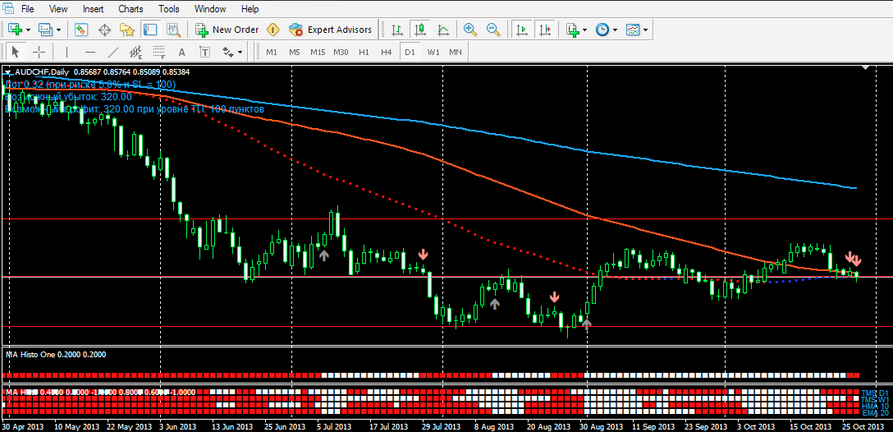Click the chart shift triangle marker at top
Screen dimensions: 893x432
coord(866,68)
